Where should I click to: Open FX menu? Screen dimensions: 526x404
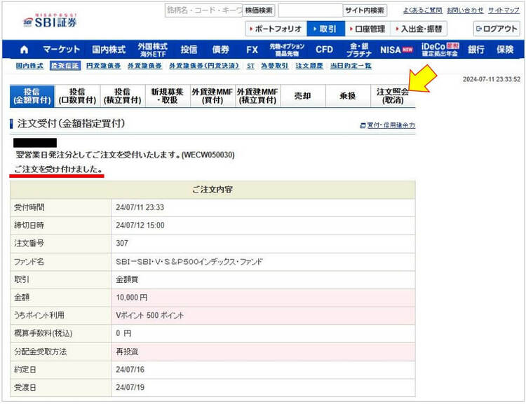pos(252,50)
